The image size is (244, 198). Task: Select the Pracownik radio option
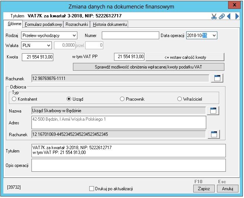point(123,99)
